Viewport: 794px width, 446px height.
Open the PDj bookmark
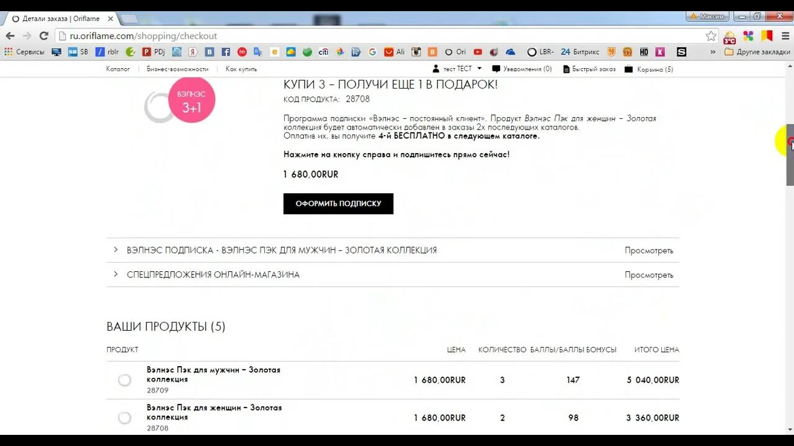pyautogui.click(x=154, y=52)
